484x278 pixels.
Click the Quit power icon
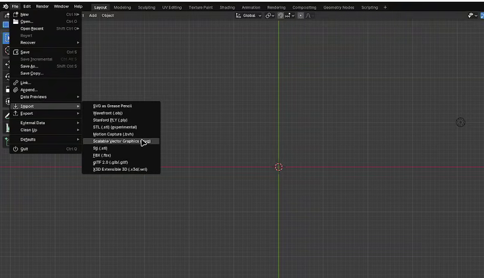point(16,149)
